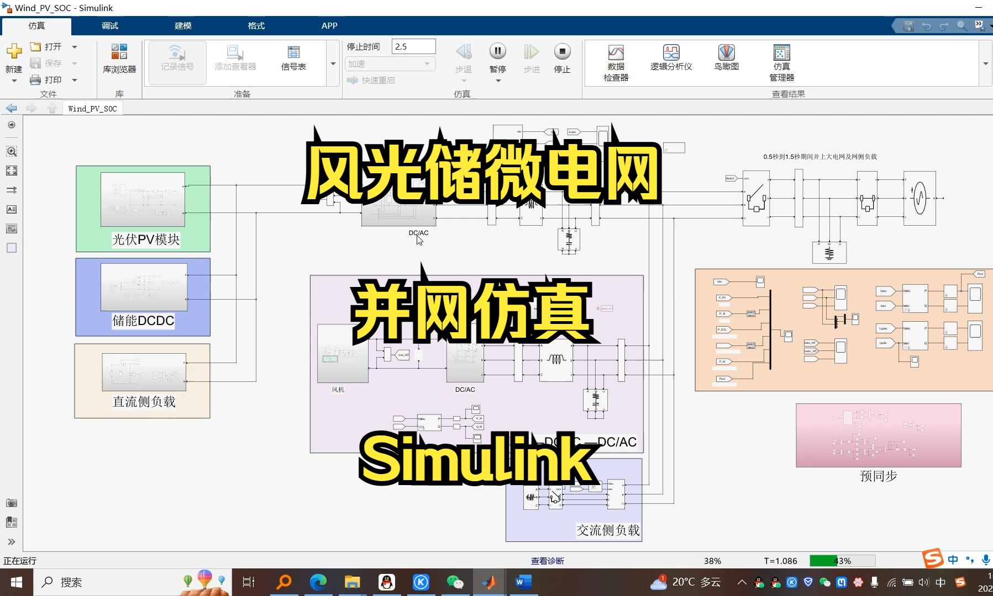Click the 查看诊断 link
993x596 pixels.
547,561
